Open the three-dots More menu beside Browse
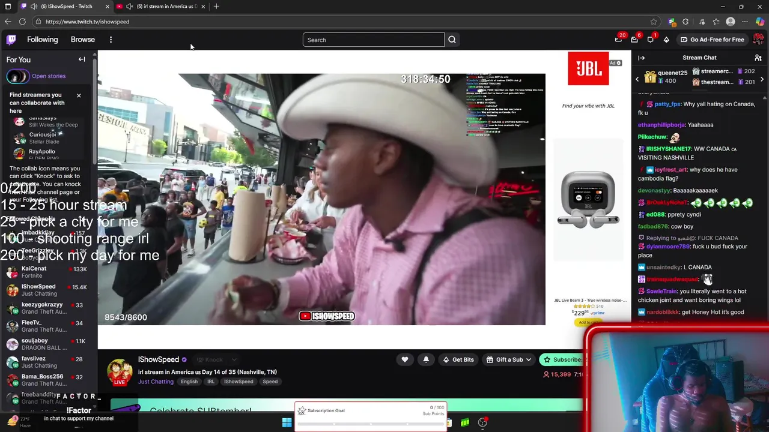This screenshot has height=432, width=769. (x=111, y=40)
